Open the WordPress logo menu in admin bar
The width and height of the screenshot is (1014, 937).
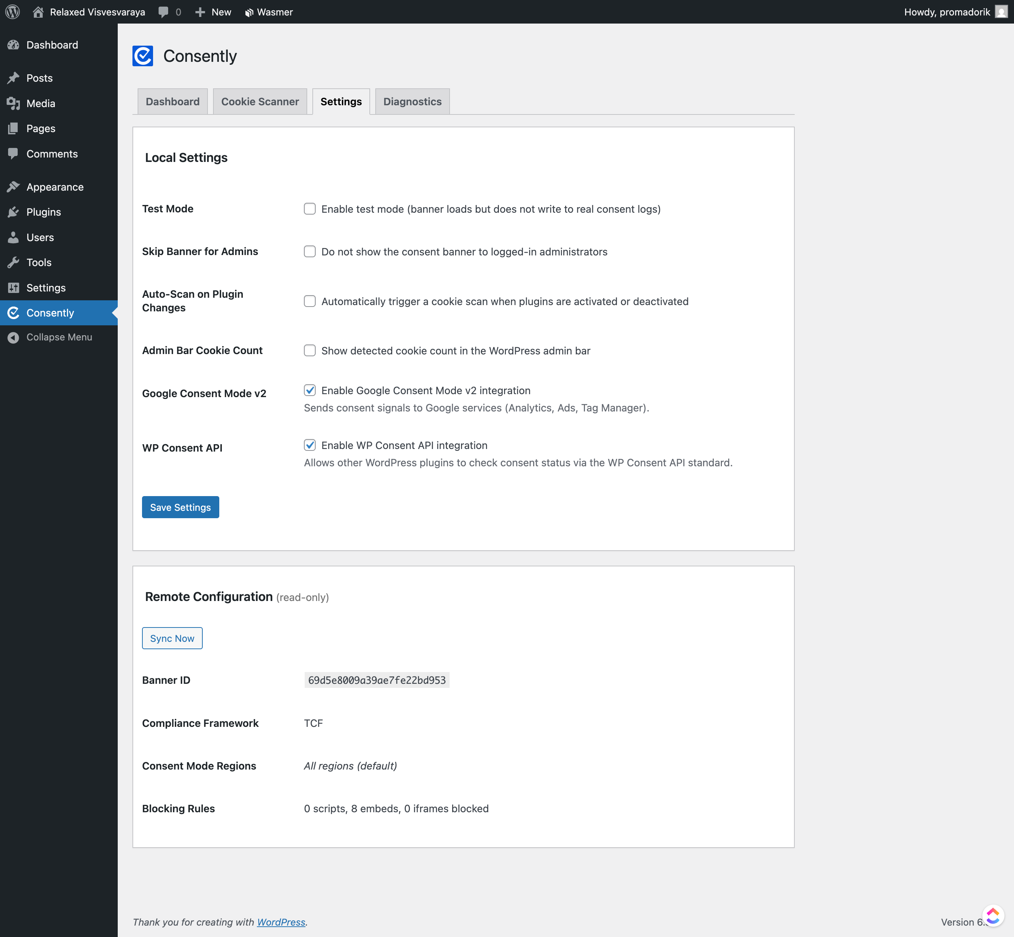point(12,12)
